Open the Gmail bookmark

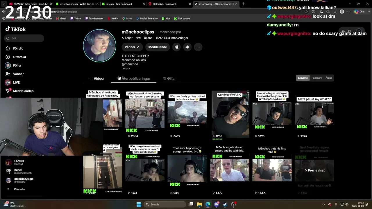(61, 19)
